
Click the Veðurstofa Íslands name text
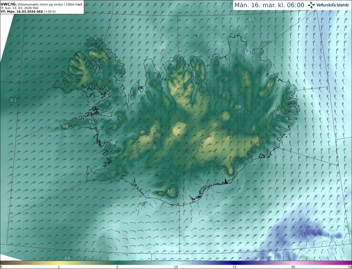332,5
